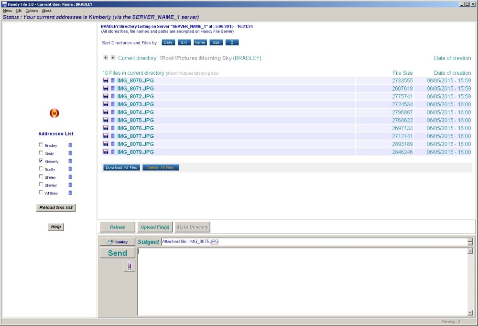Delete IMG_8077.JPG using its trash icon
The height and width of the screenshot is (326, 478).
(x=113, y=136)
